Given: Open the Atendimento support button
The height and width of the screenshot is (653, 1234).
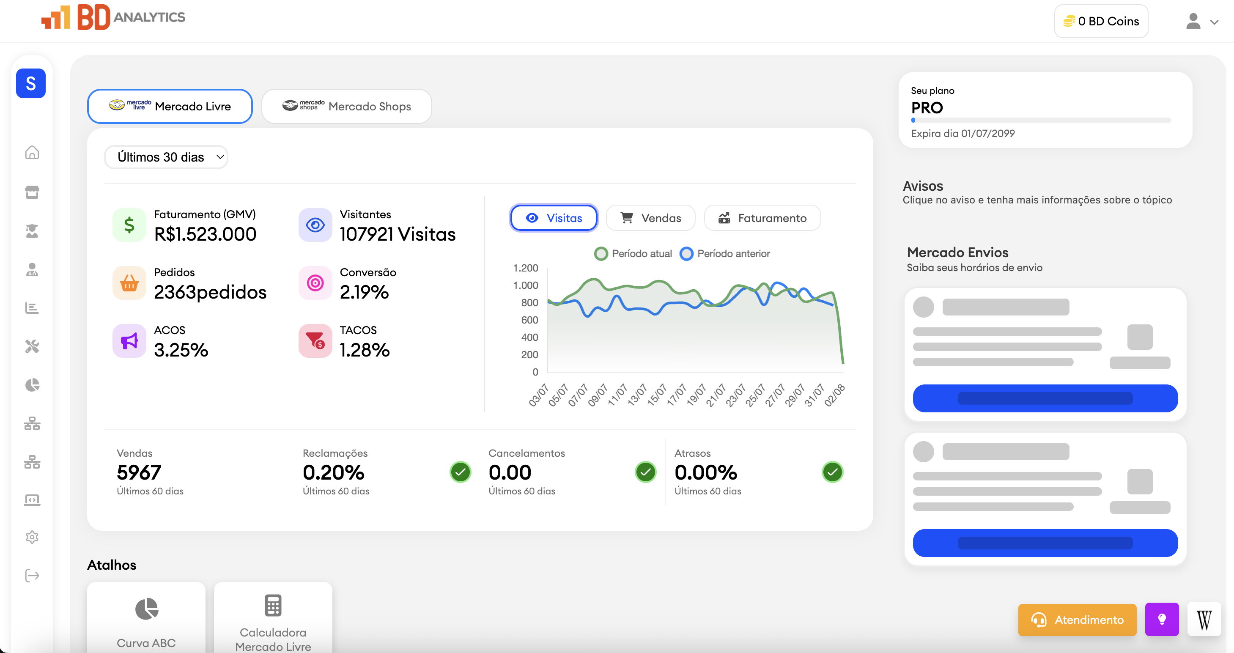Looking at the screenshot, I should [x=1077, y=620].
